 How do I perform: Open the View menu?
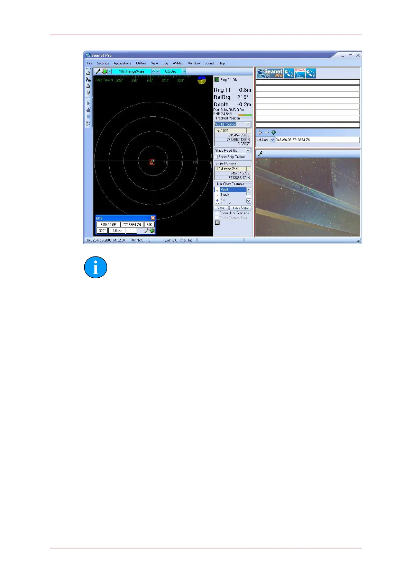click(x=154, y=63)
